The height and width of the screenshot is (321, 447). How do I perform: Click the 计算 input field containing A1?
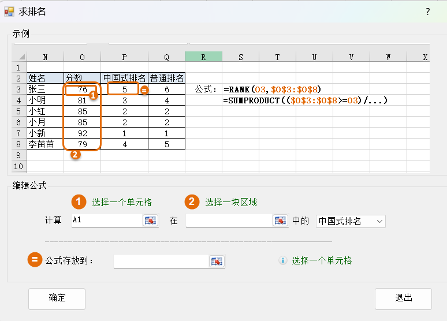(x=106, y=221)
